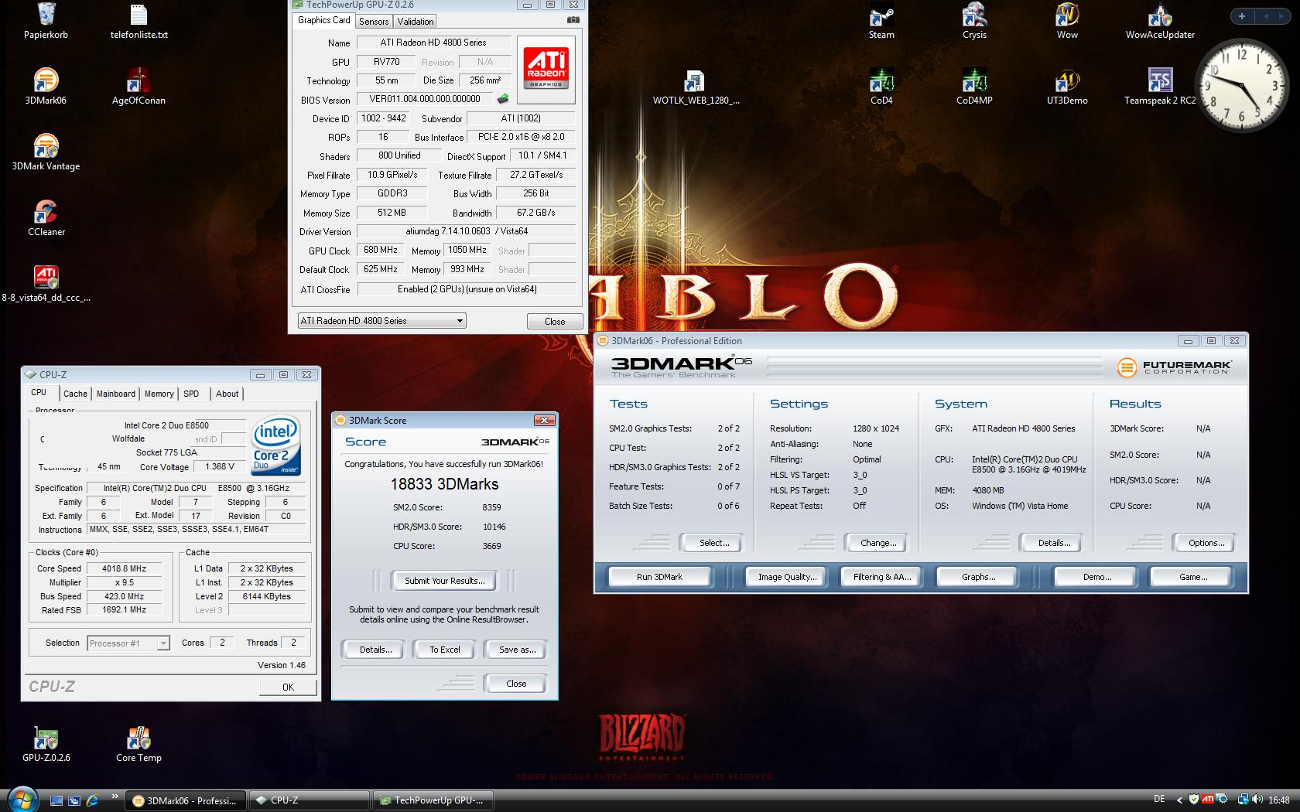
Task: Click the Core Voltage field showing 1.368 V
Action: [220, 467]
